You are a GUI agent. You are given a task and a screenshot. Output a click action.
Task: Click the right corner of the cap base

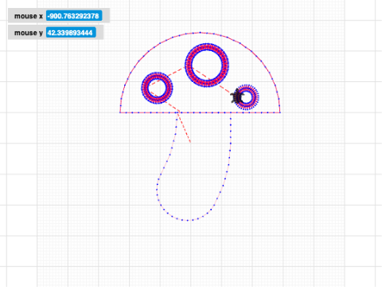tap(280, 112)
